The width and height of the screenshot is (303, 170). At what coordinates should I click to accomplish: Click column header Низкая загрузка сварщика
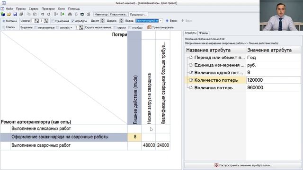(x=148, y=82)
